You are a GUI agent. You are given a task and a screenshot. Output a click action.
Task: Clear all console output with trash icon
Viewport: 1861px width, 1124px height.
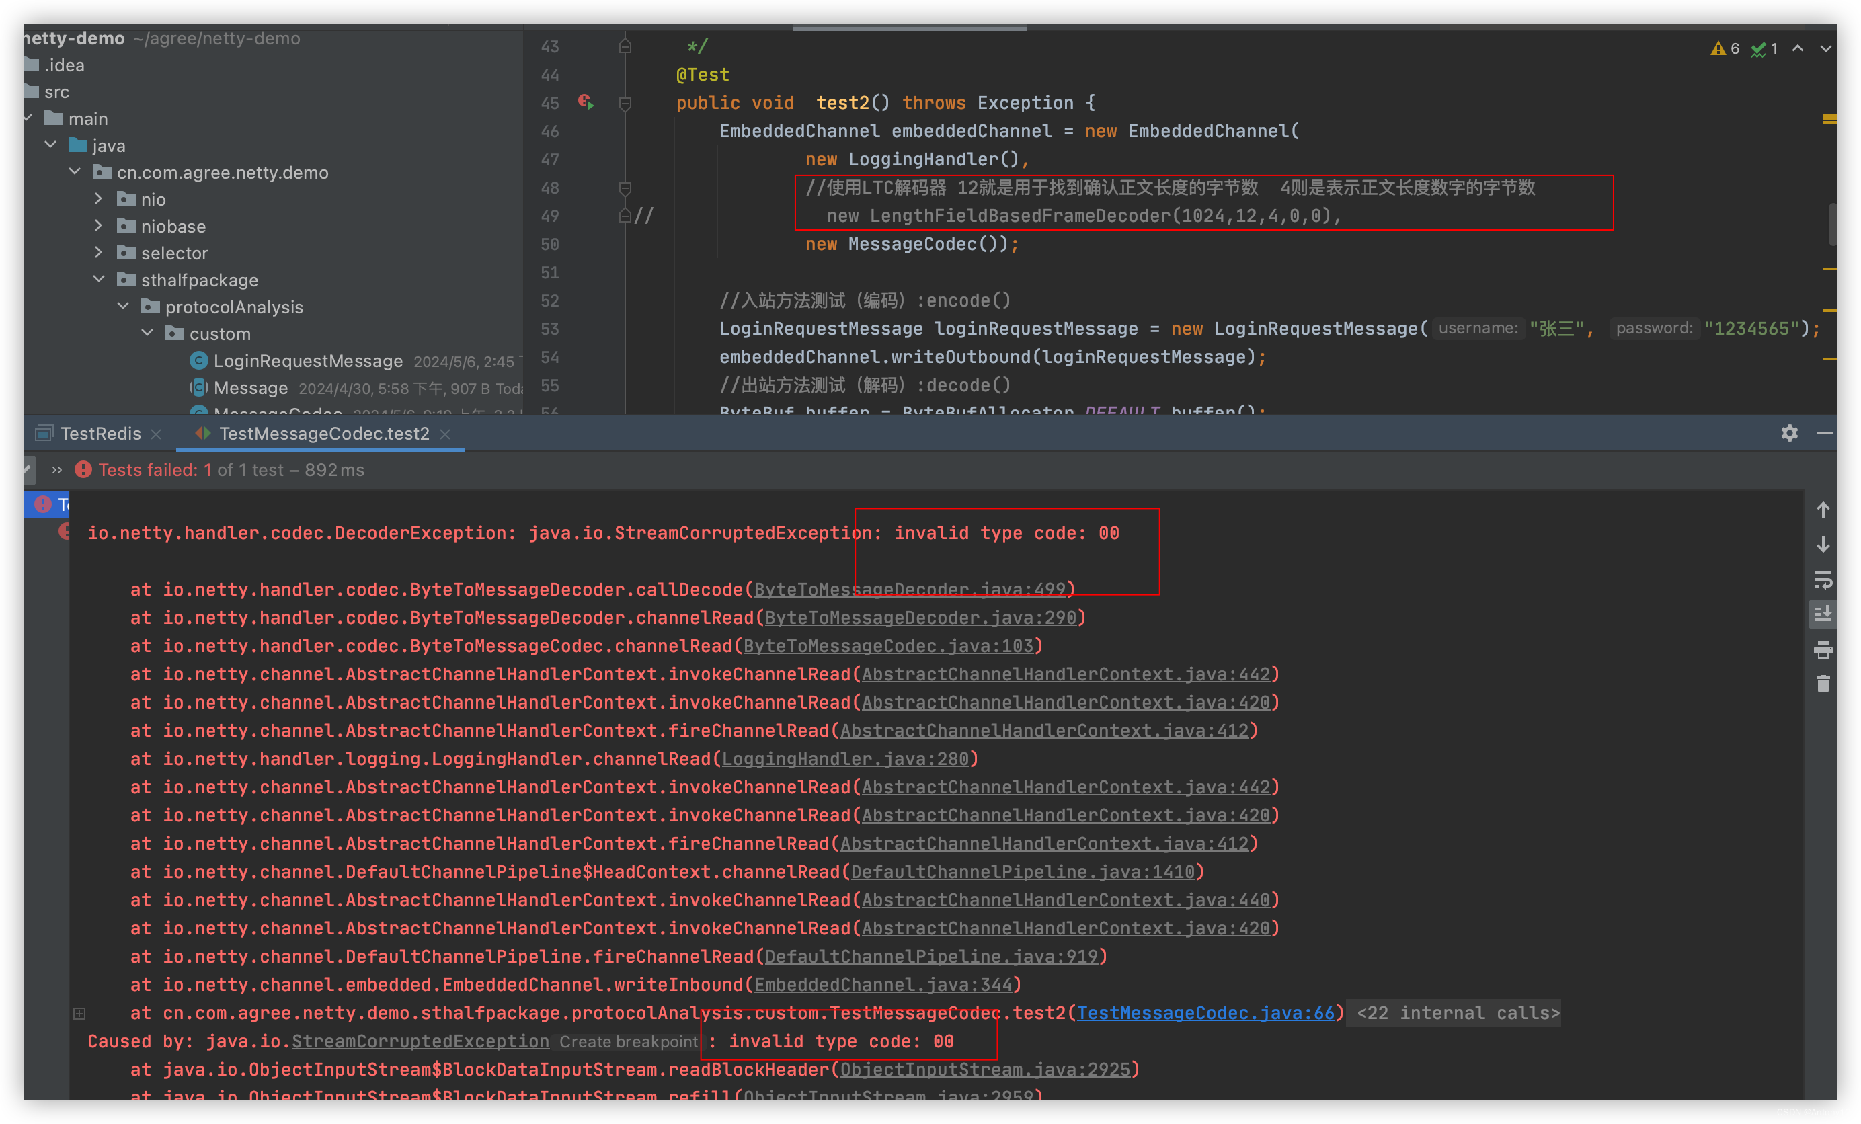1823,684
